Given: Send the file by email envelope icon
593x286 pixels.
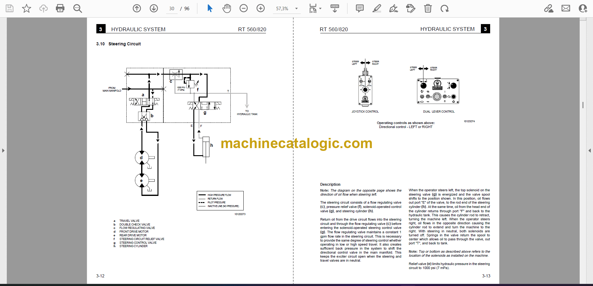Looking at the screenshot, I should [x=566, y=8].
